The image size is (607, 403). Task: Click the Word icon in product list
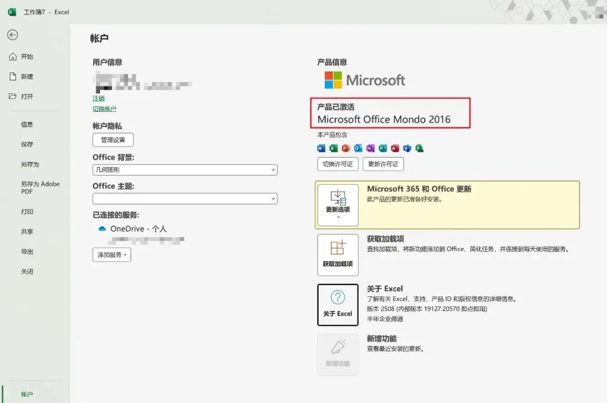[321, 148]
